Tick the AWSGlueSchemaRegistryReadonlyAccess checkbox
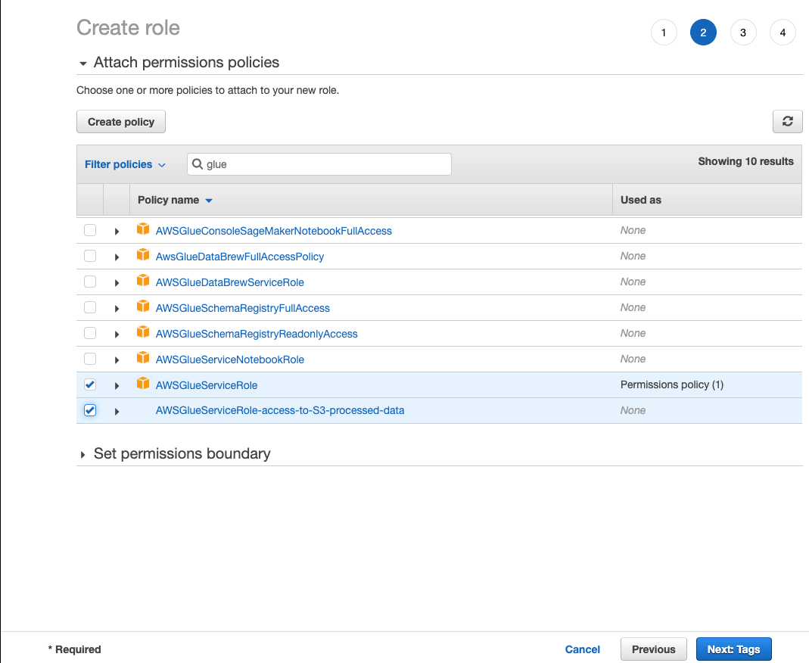809x663 pixels. 90,333
